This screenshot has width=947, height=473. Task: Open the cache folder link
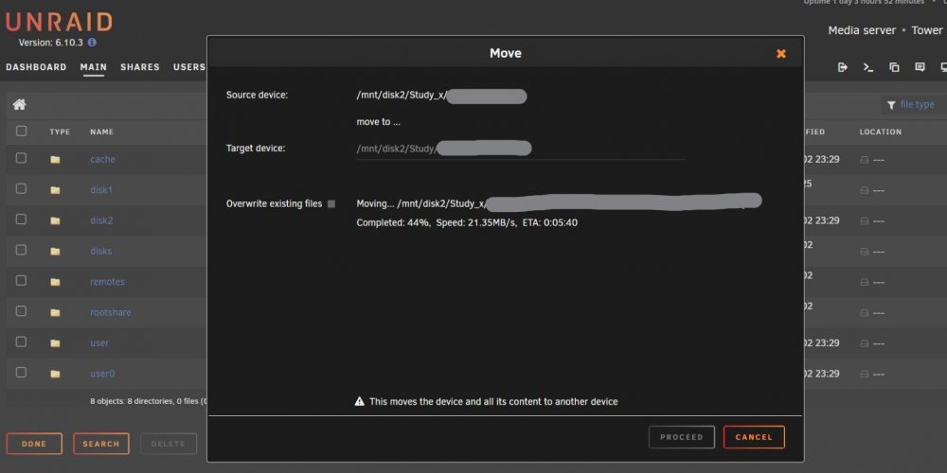tap(102, 159)
